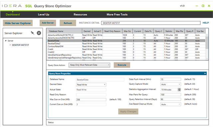Open the Desired State dropdown
Image resolution: width=213 pixels, height=127 pixels.
91,84
